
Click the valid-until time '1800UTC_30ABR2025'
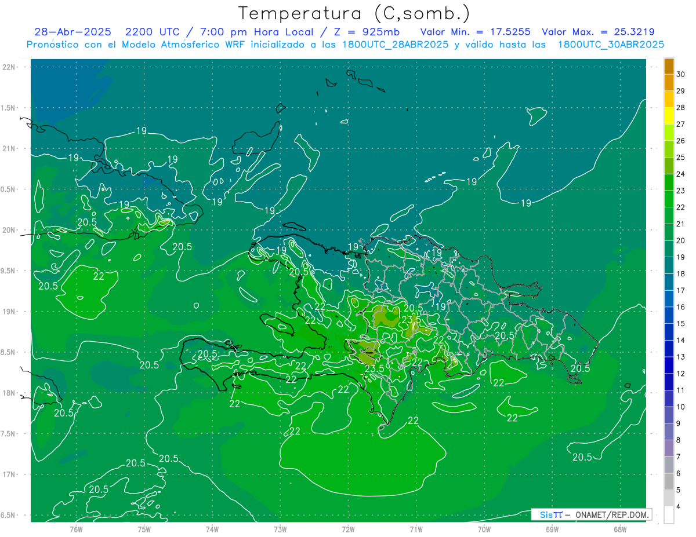click(611, 45)
